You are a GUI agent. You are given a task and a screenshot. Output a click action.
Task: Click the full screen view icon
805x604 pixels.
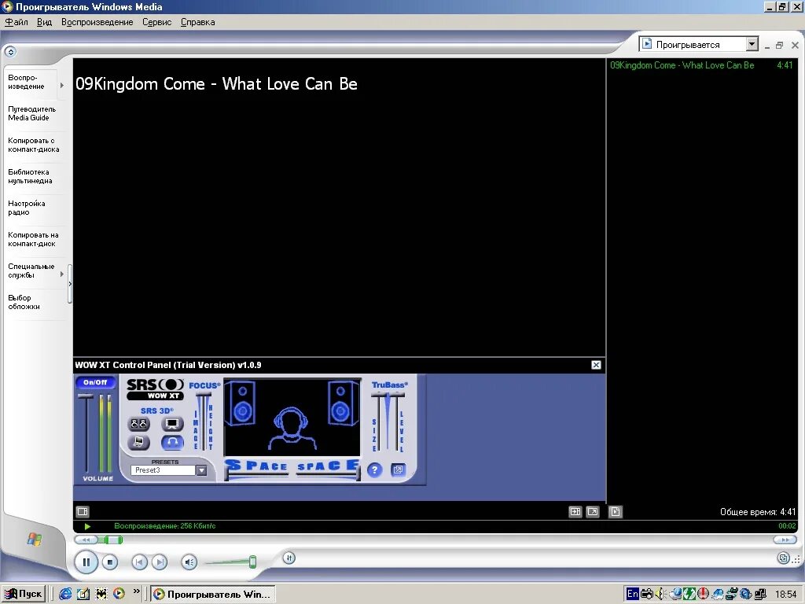pyautogui.click(x=593, y=511)
